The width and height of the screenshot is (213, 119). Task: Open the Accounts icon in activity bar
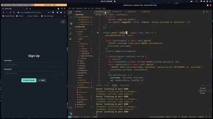[x=71, y=108]
